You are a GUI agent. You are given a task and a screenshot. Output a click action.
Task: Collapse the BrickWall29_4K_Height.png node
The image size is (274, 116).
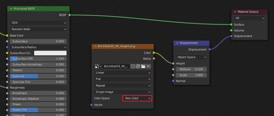(x=96, y=46)
